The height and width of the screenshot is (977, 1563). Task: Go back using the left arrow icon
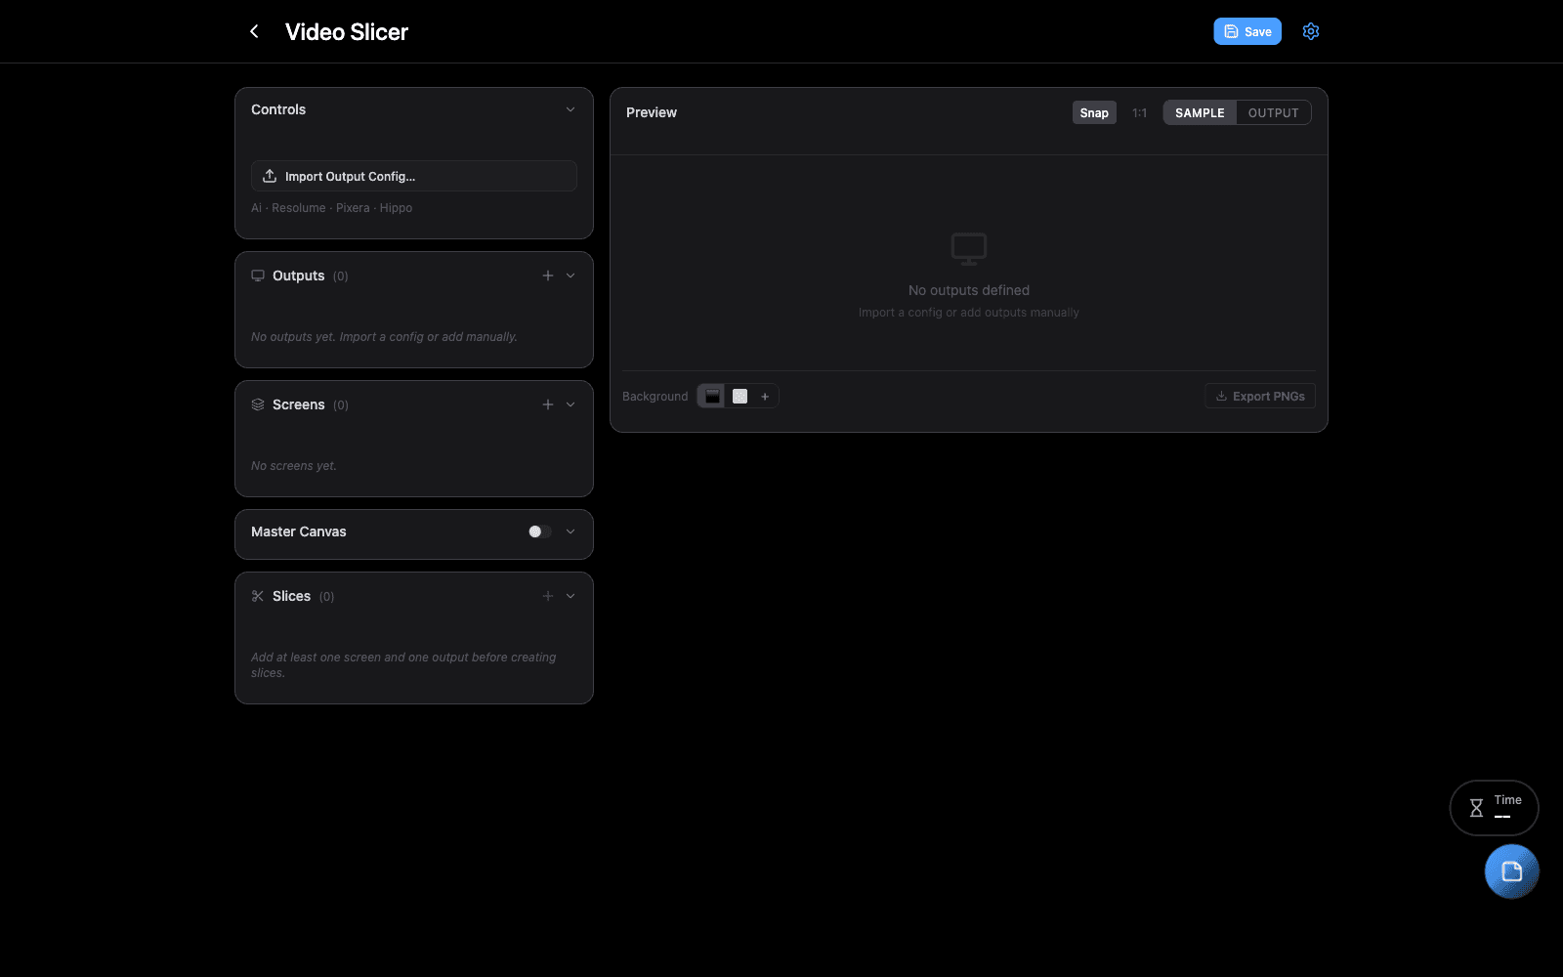tap(254, 31)
